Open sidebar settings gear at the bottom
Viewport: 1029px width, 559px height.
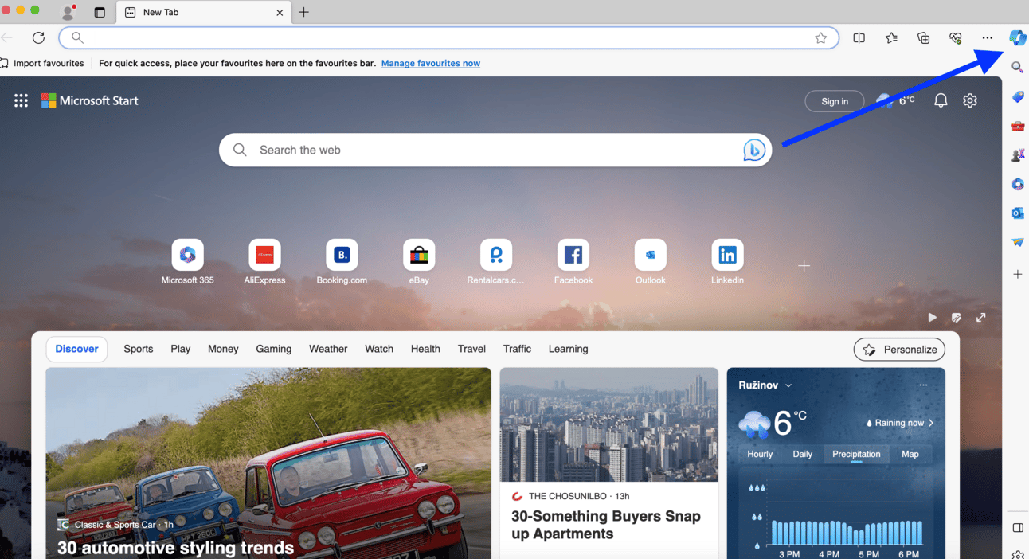coord(1017,554)
